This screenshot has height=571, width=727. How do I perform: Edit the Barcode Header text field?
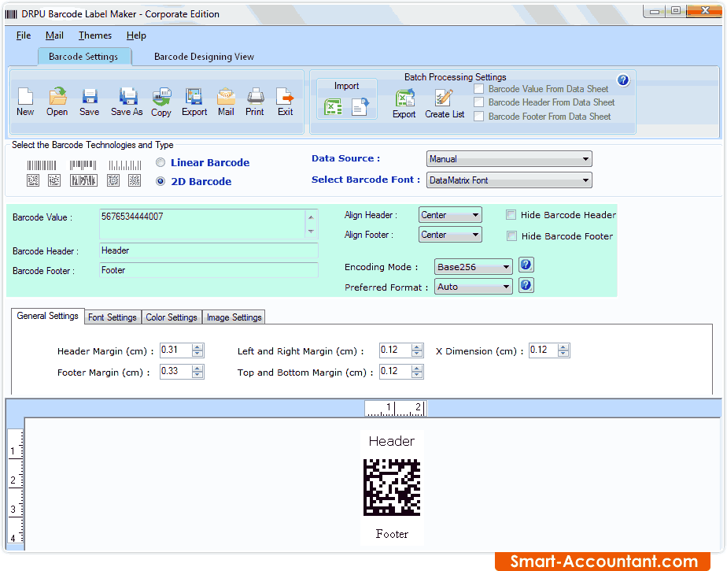(208, 250)
